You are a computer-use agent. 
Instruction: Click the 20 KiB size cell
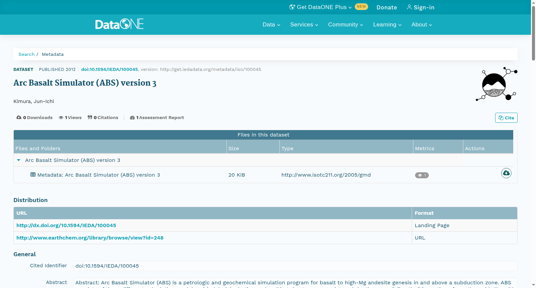click(x=237, y=175)
